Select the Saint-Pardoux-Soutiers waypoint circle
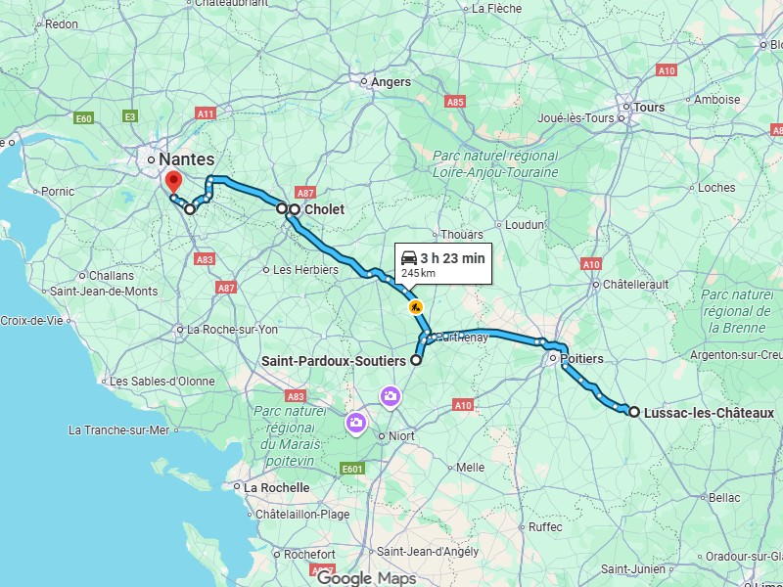 [x=416, y=360]
